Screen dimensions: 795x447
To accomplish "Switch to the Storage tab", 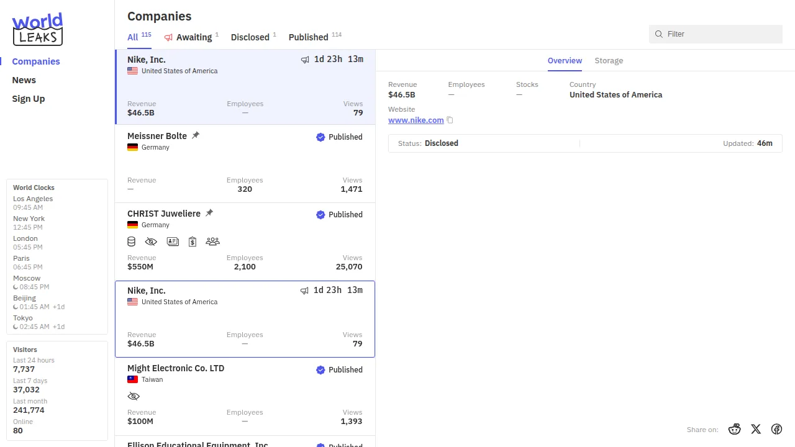I will click(x=609, y=61).
